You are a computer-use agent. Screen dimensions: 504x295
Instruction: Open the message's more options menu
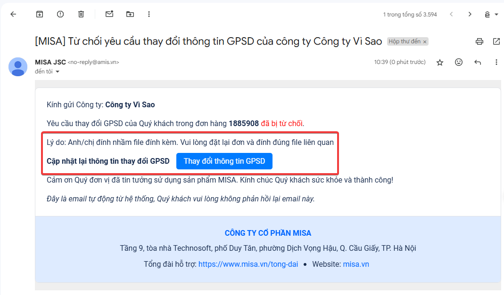pyautogui.click(x=496, y=62)
